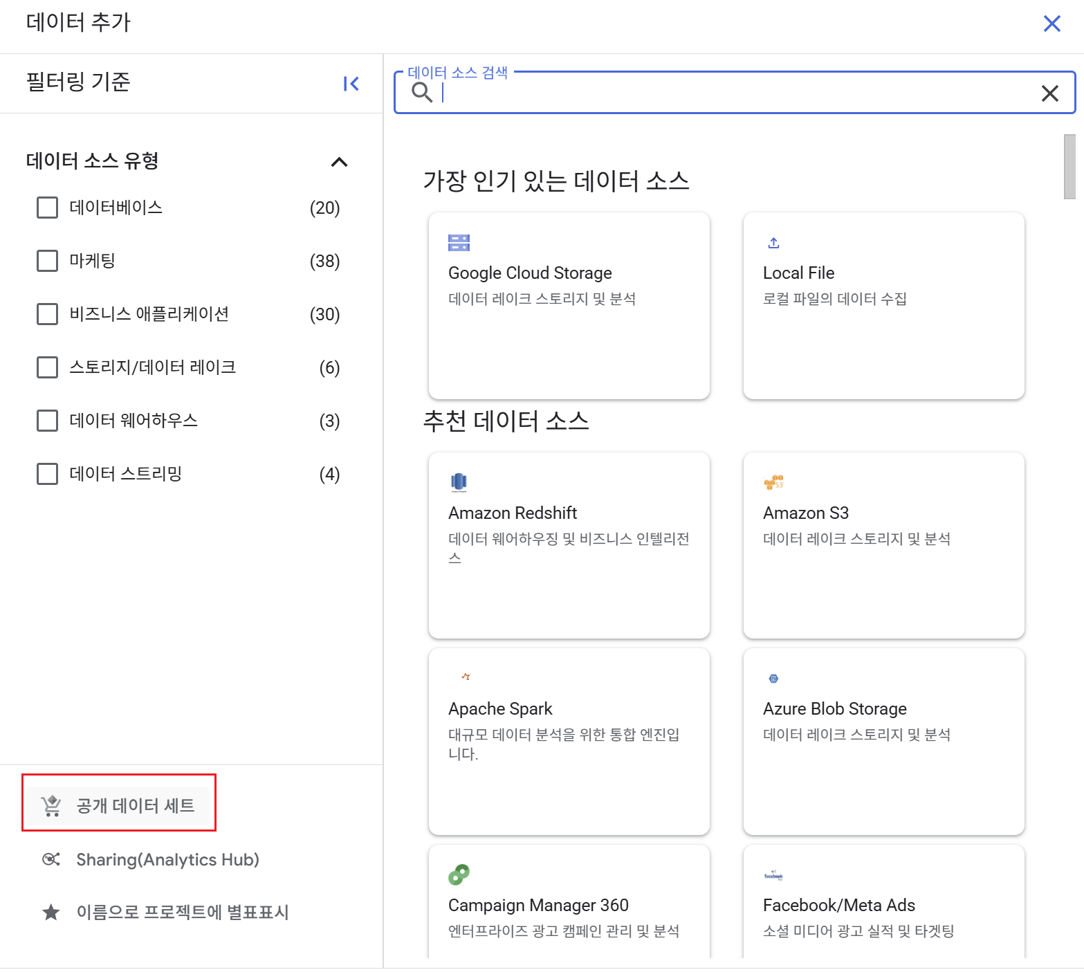Click the 공개 데이터 세트 cart icon
Image resolution: width=1084 pixels, height=972 pixels.
pos(51,806)
